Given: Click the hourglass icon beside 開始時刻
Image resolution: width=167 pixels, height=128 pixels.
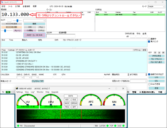Looking at the screenshot, I should pyautogui.click(x=128, y=75).
